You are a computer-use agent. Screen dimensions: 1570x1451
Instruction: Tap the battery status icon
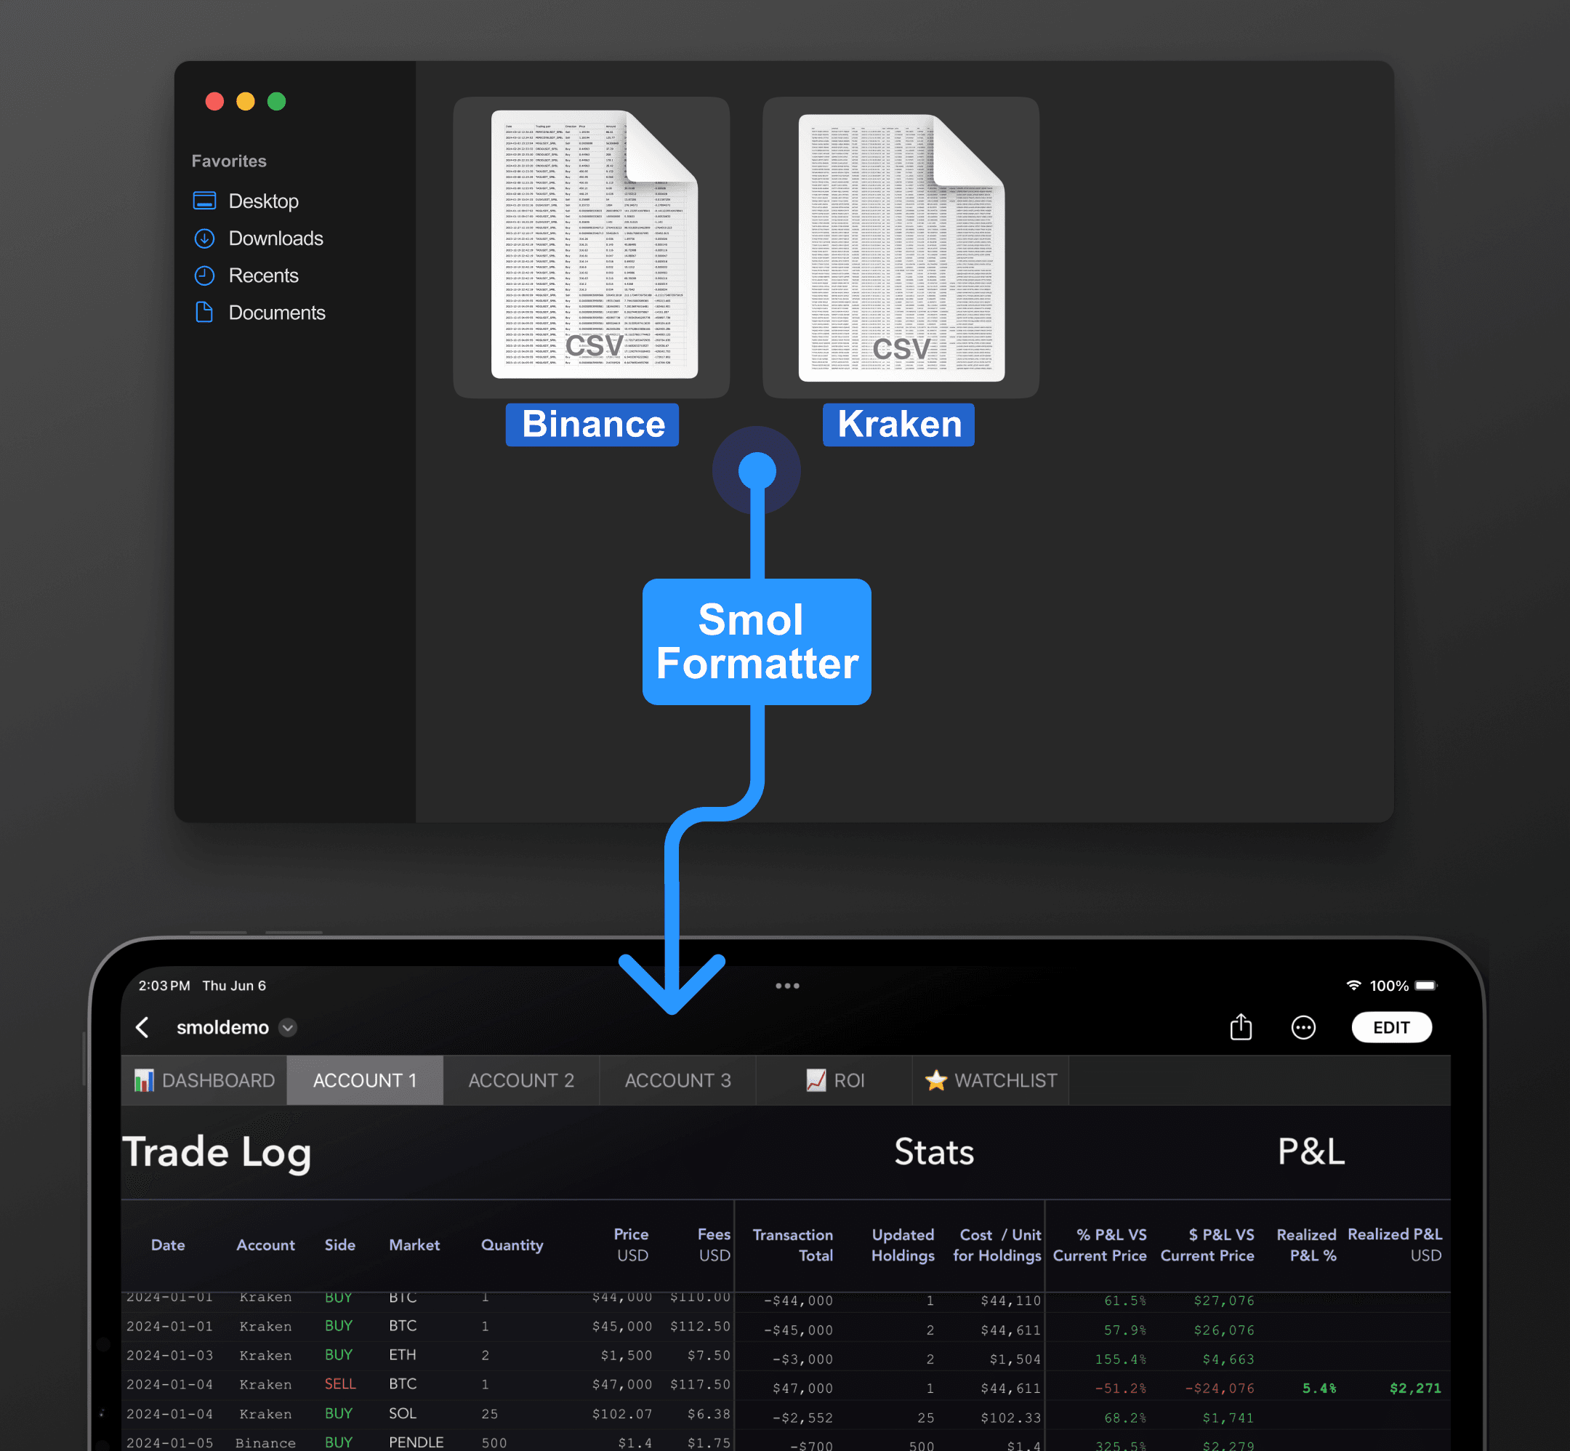tap(1425, 986)
